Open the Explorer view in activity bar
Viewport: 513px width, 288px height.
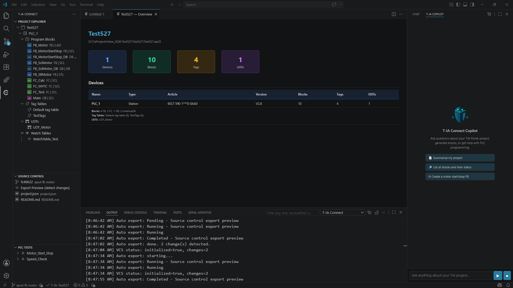(6, 16)
